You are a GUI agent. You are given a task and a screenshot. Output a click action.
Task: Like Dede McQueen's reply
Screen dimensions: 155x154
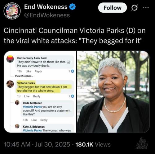pyautogui.click(x=34, y=120)
